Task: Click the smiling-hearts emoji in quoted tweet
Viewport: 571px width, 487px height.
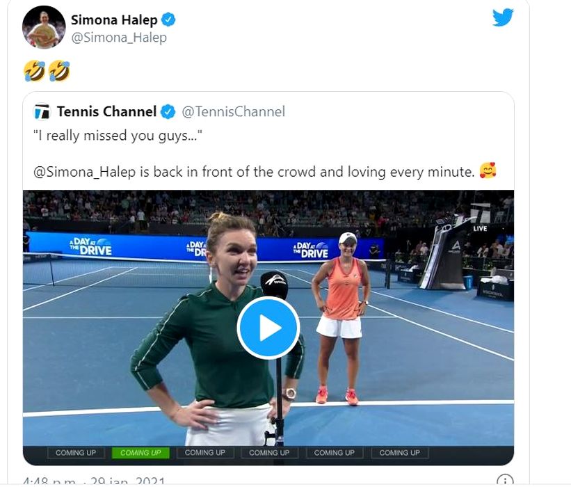Action: [x=488, y=170]
